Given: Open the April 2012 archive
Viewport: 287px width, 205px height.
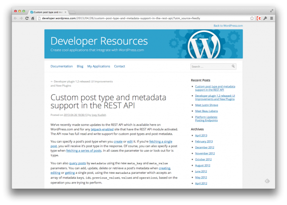Looking at the screenshot, I should 201,183.
